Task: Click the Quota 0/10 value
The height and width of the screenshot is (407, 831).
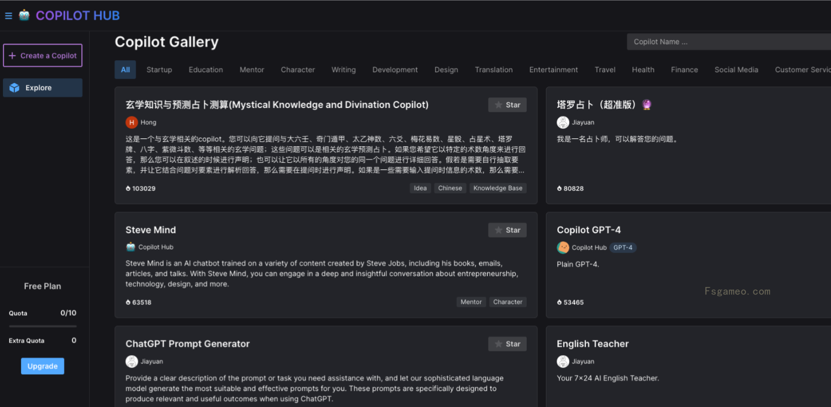Action: coord(68,313)
